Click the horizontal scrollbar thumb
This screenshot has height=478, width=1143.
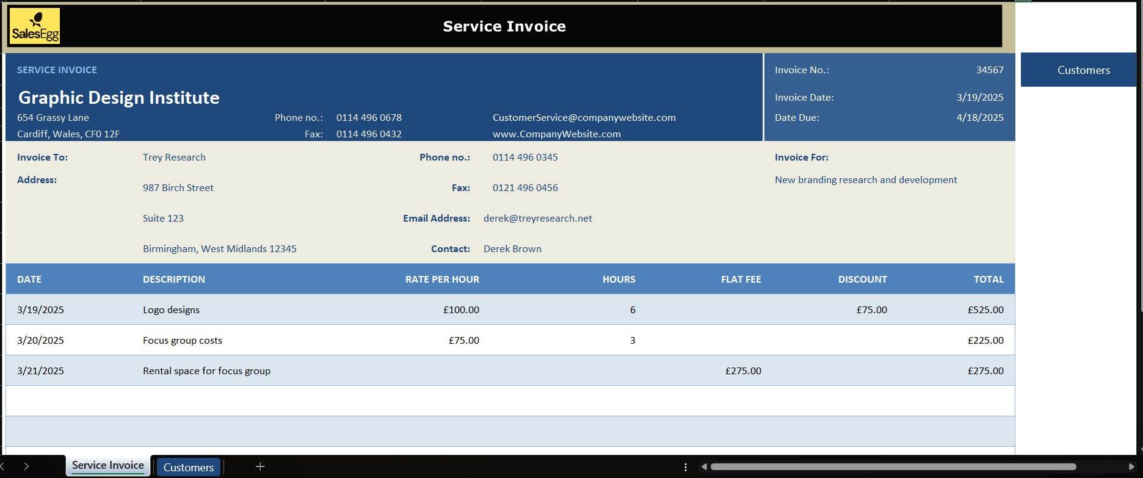point(891,467)
